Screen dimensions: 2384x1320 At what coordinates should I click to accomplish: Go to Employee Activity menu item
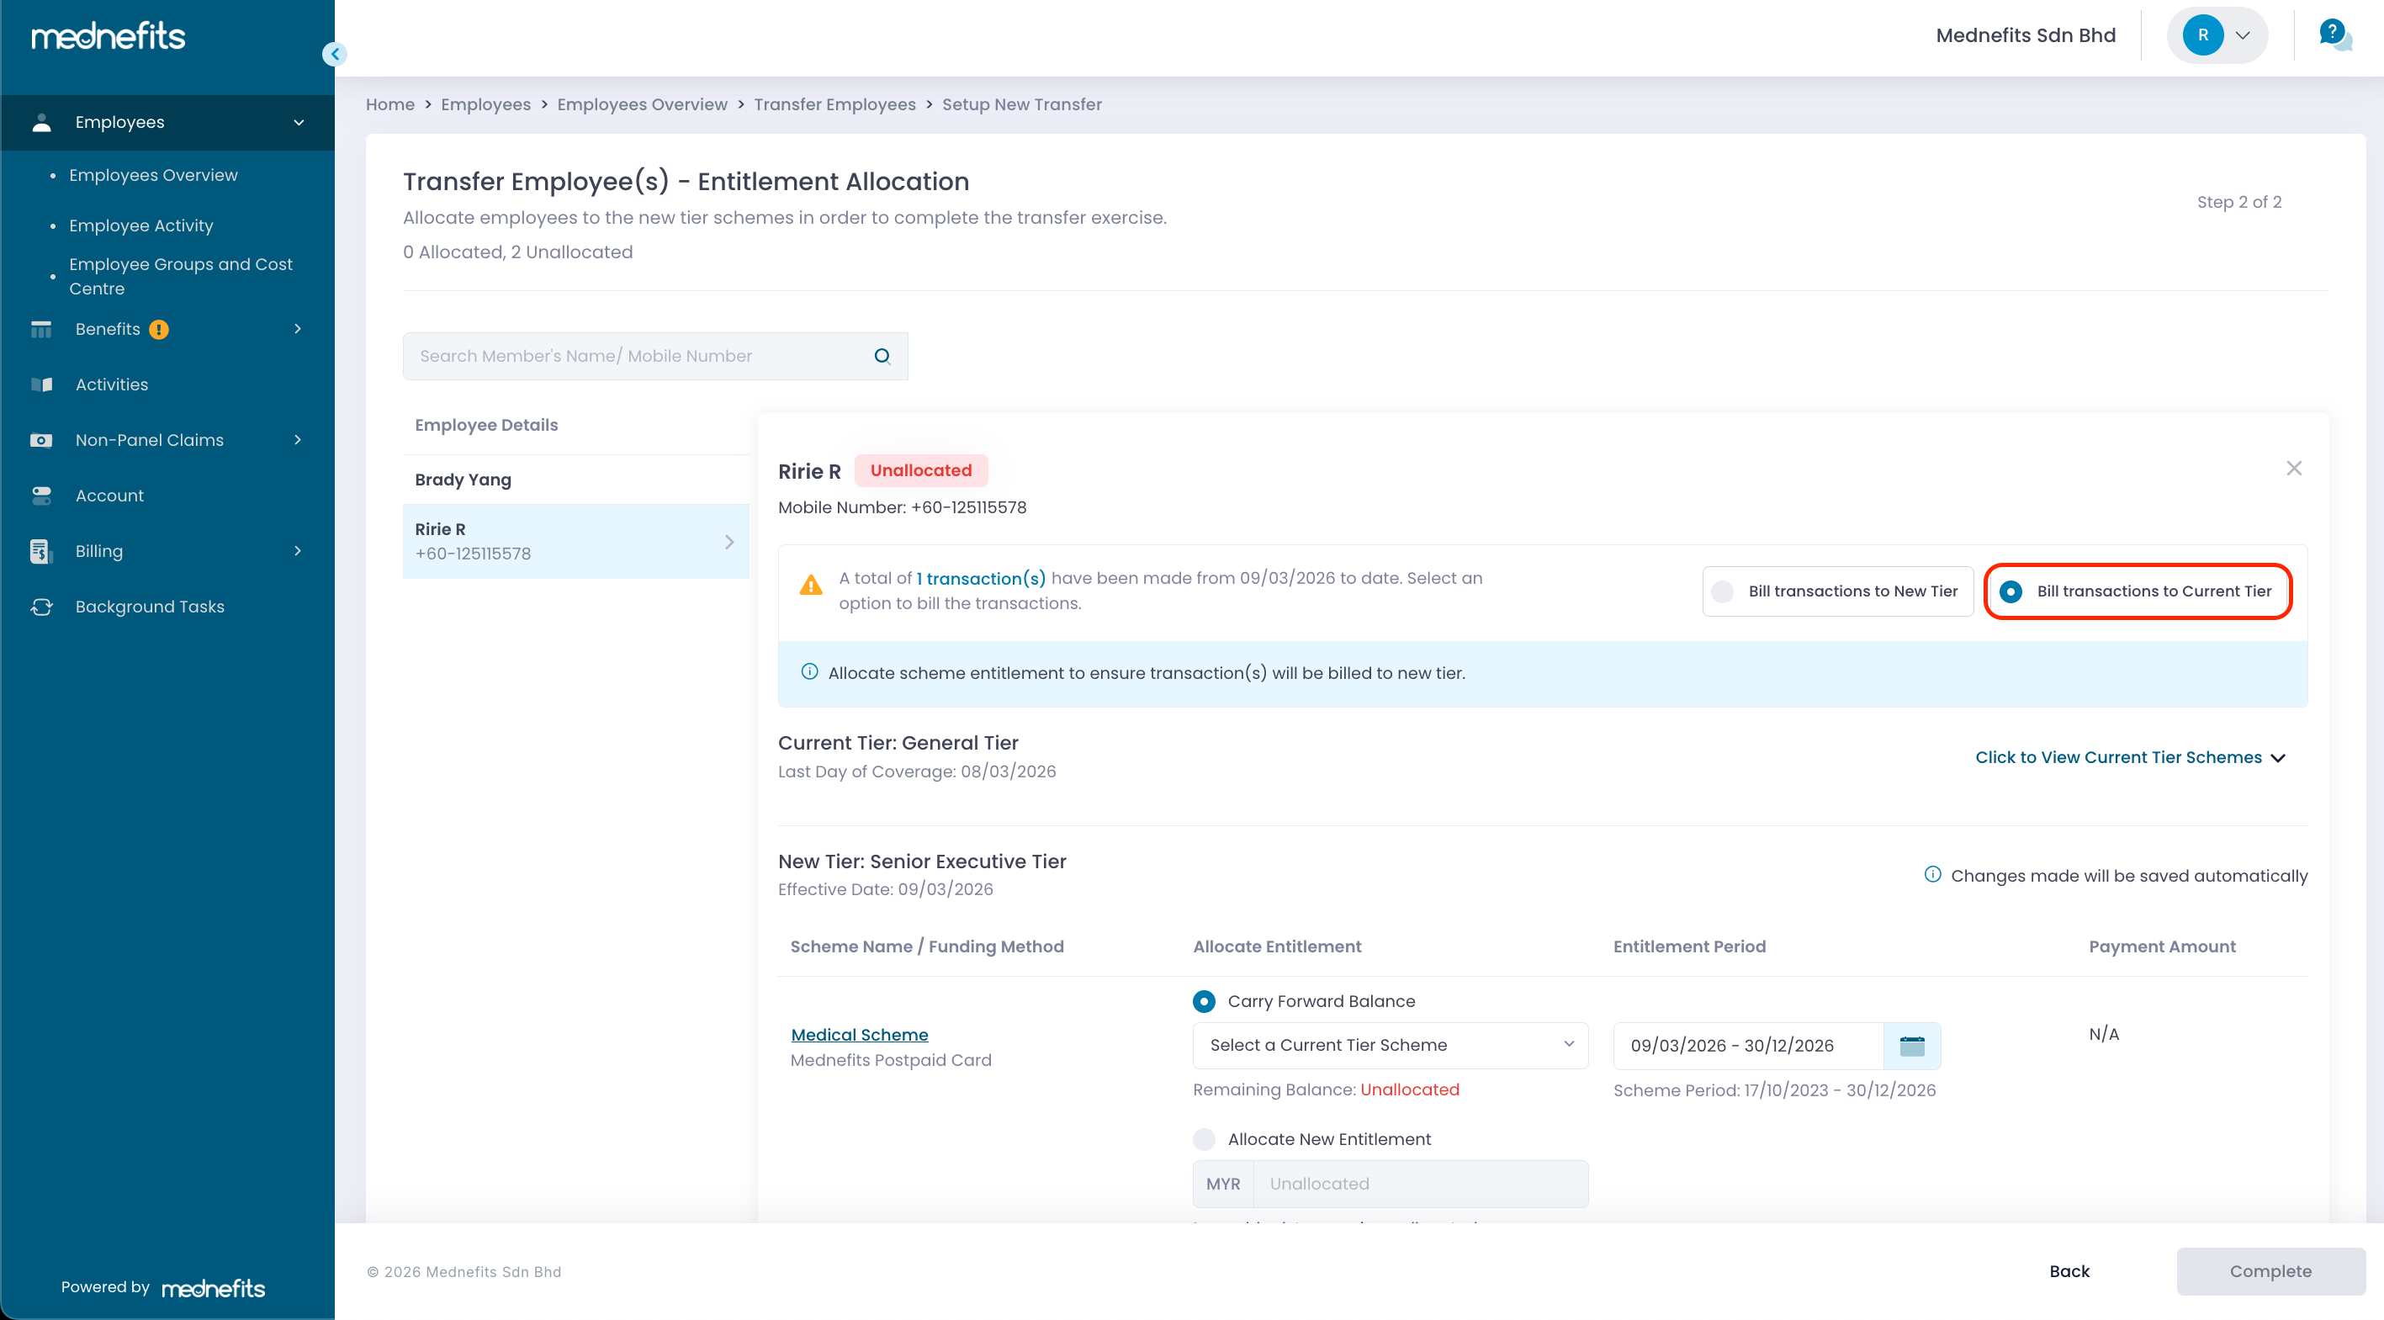[x=140, y=225]
